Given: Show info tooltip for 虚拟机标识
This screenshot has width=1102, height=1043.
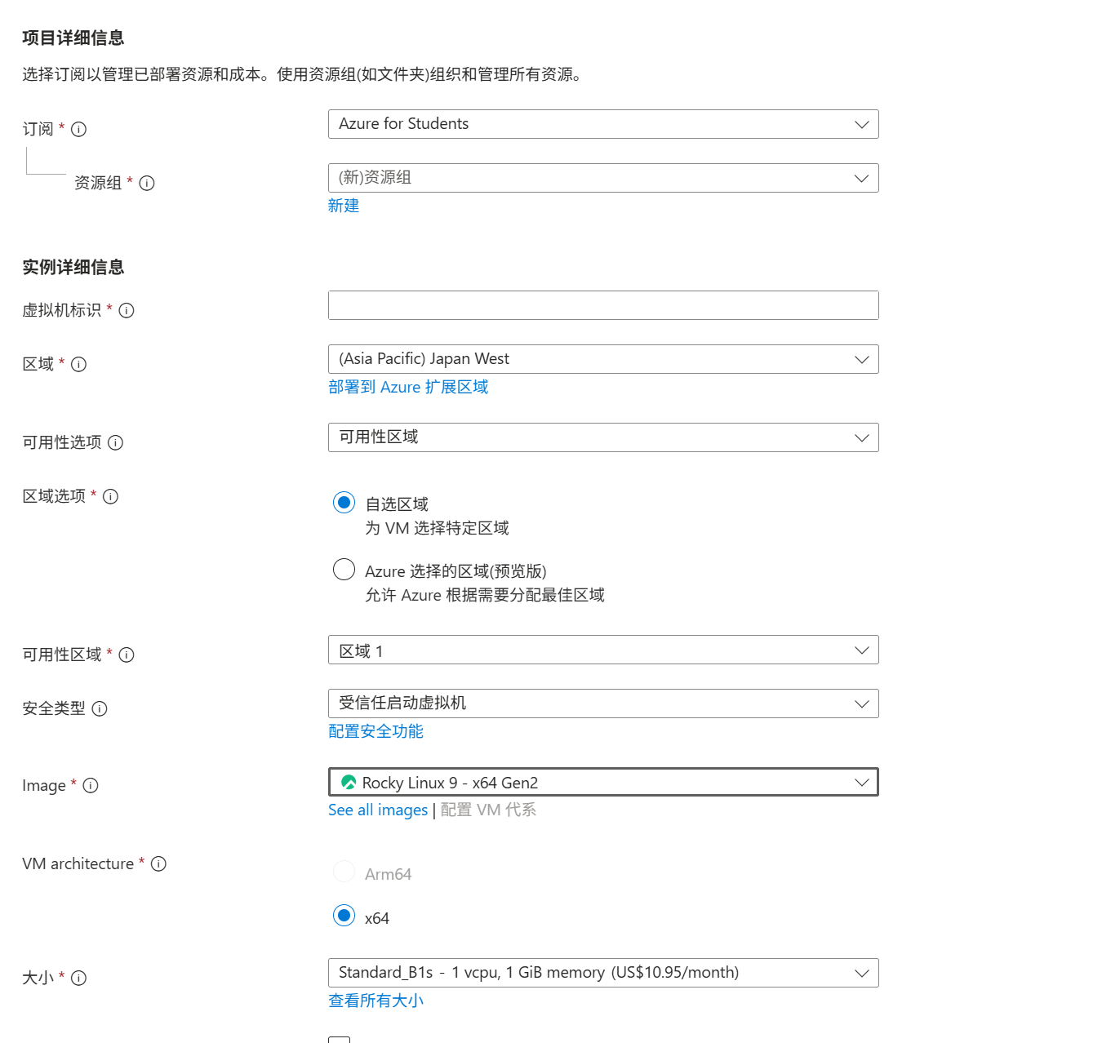Looking at the screenshot, I should pos(127,310).
